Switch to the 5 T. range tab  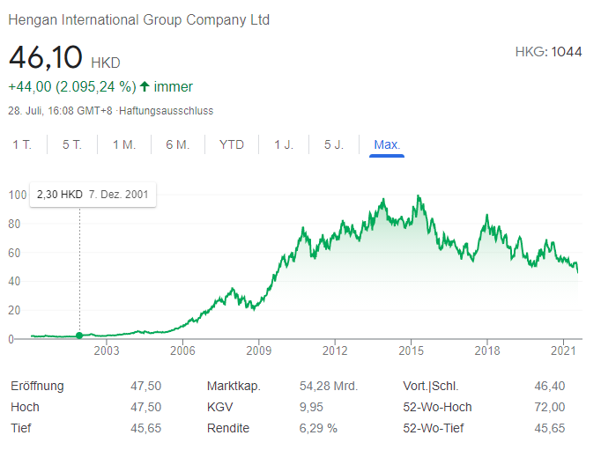coord(71,145)
